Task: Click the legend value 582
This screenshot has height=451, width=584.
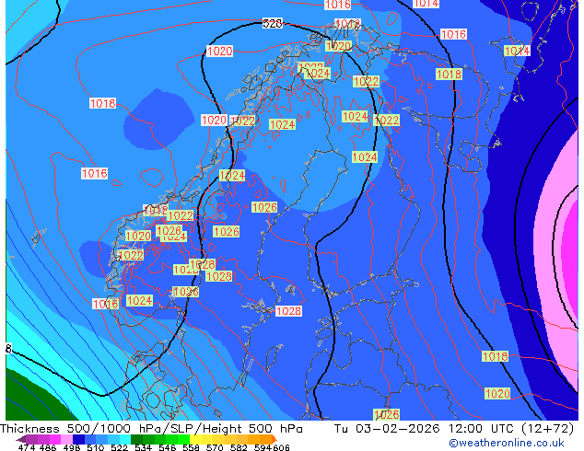Action: tap(239, 447)
